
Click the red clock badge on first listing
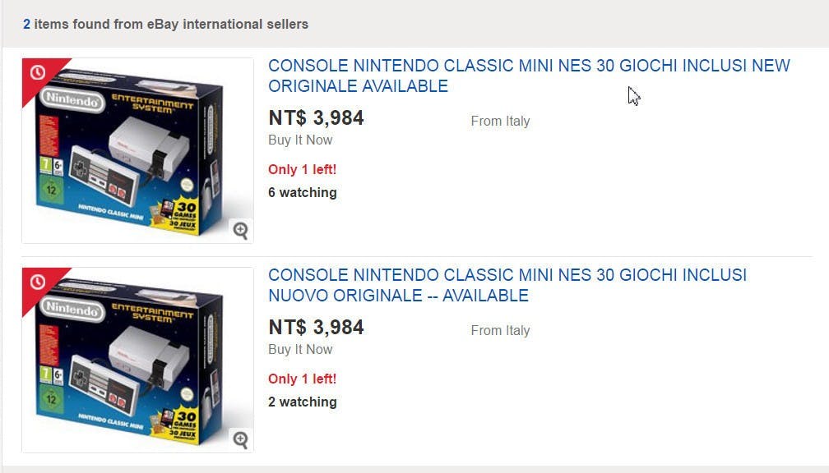tap(38, 73)
